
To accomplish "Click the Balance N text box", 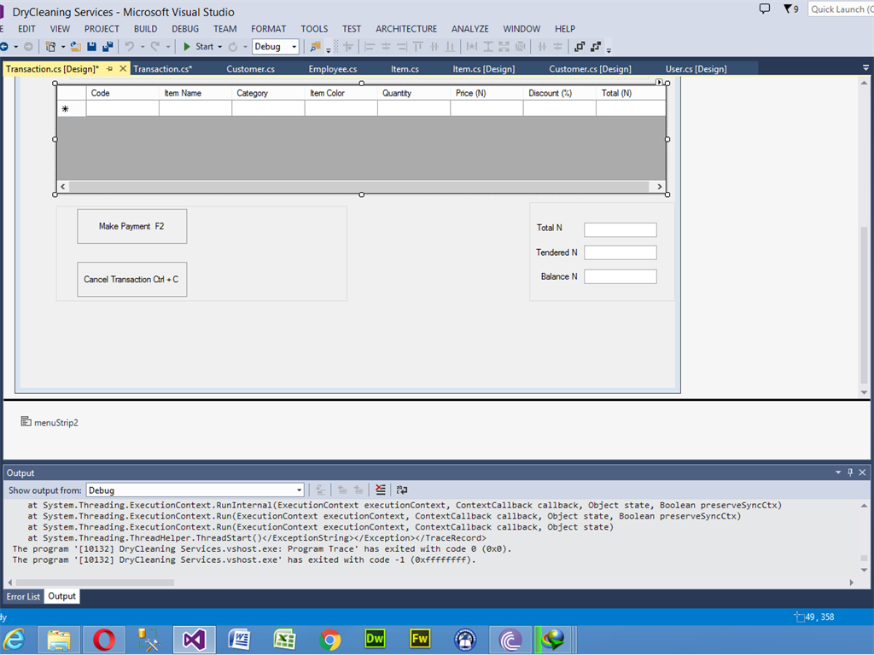I will pos(621,277).
